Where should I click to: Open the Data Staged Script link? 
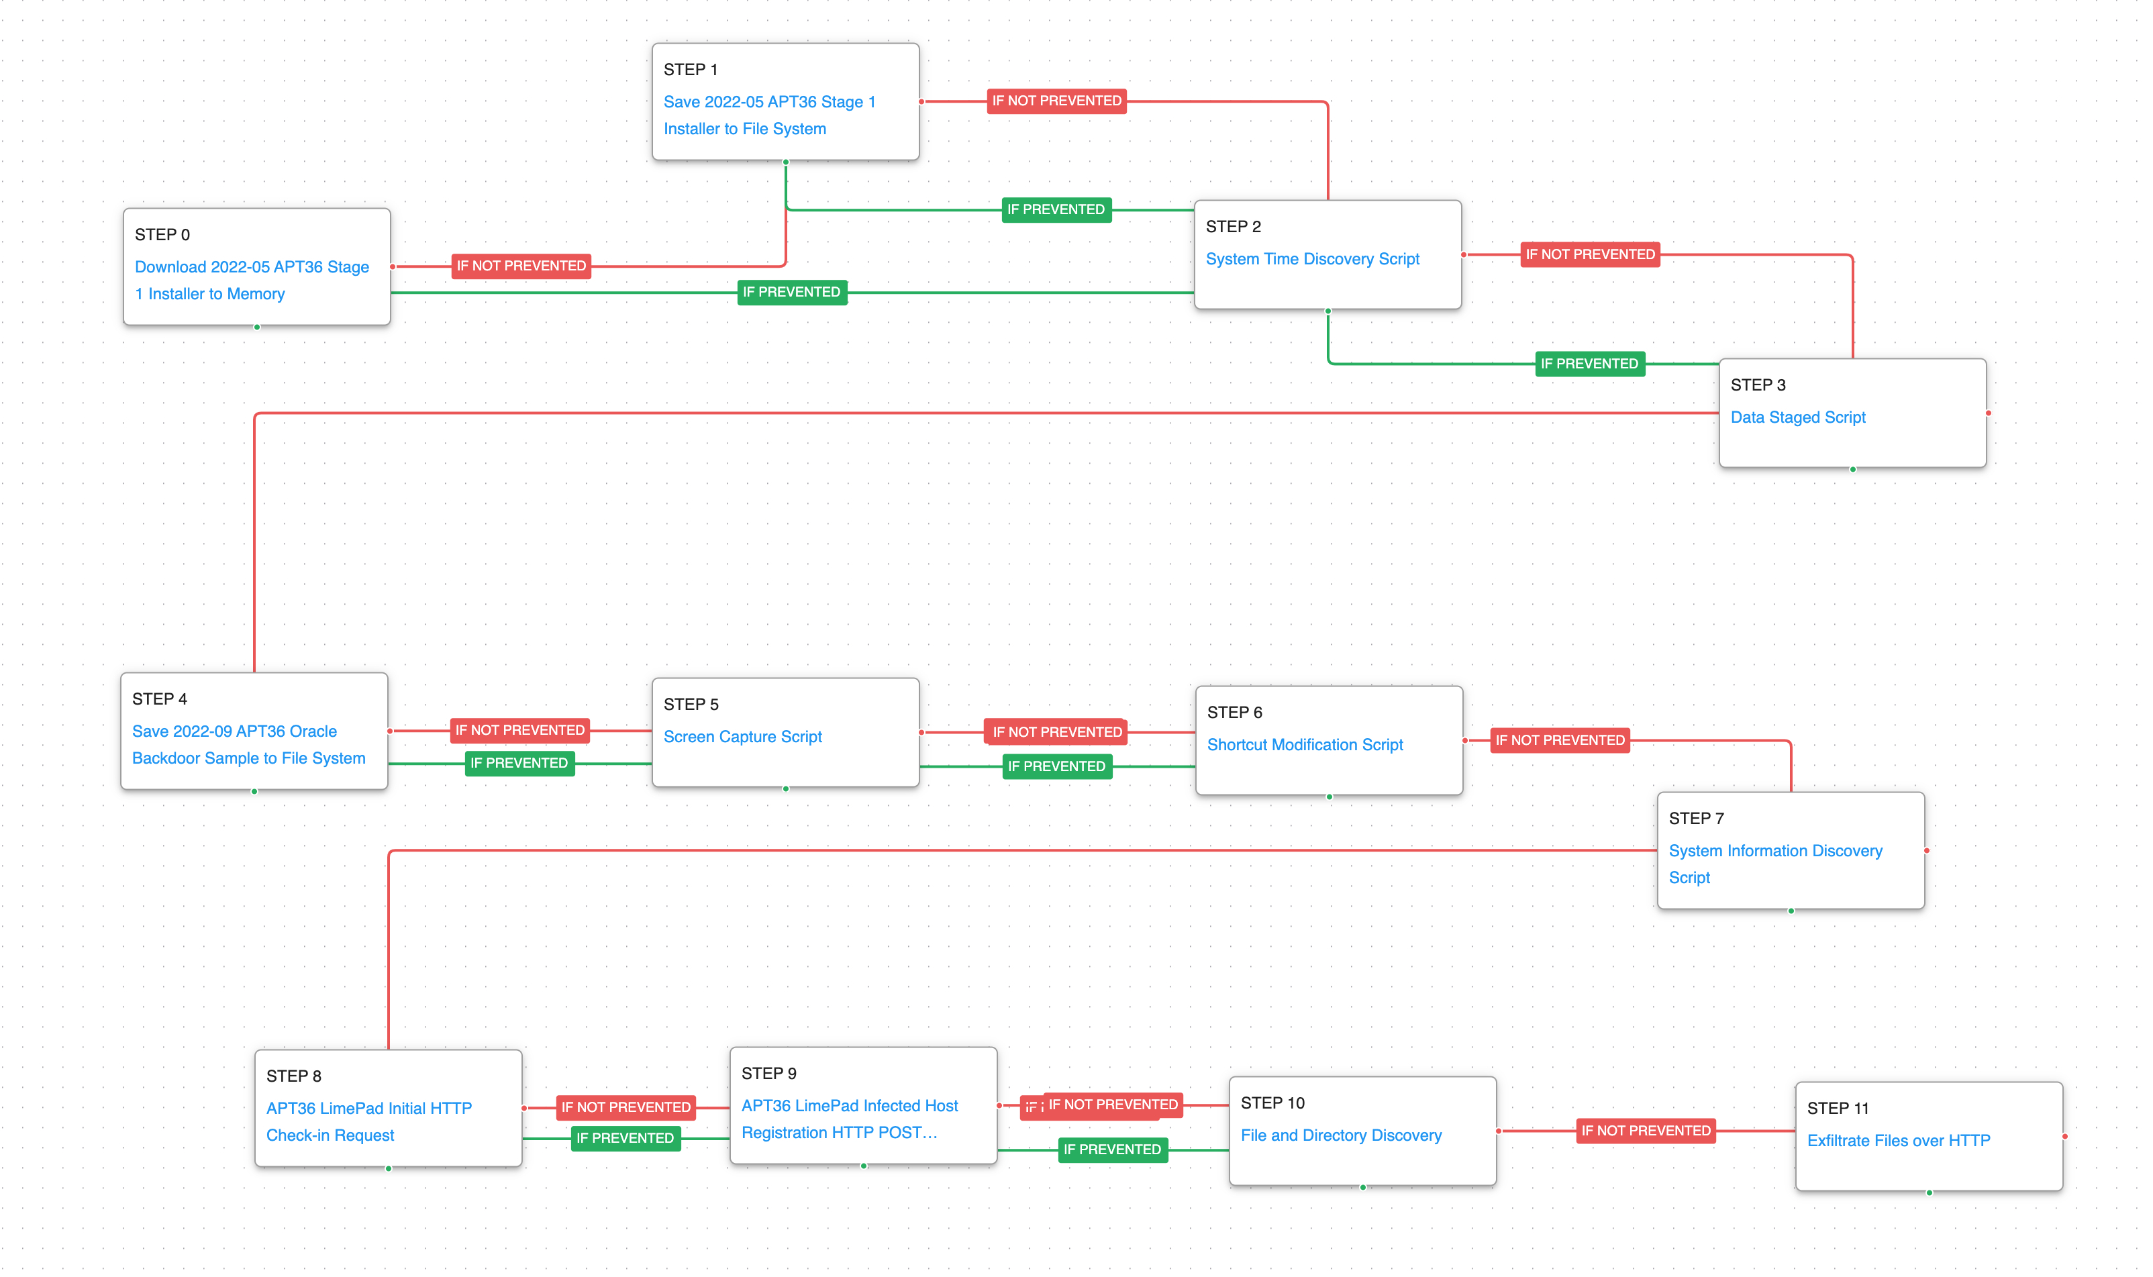pos(1797,417)
